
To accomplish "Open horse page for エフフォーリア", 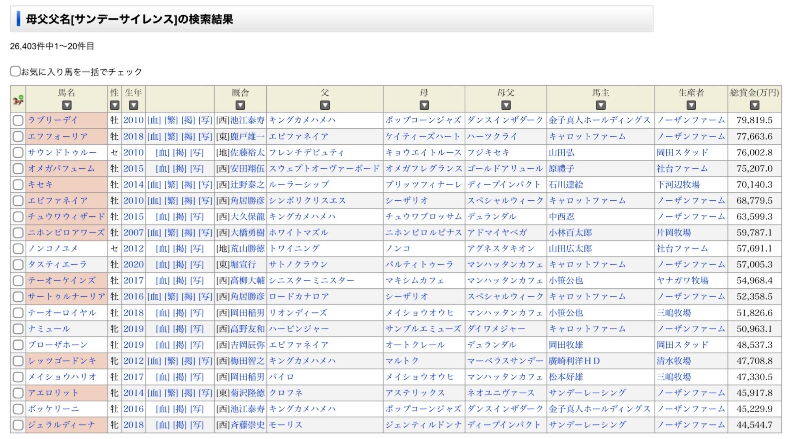I will pyautogui.click(x=58, y=136).
